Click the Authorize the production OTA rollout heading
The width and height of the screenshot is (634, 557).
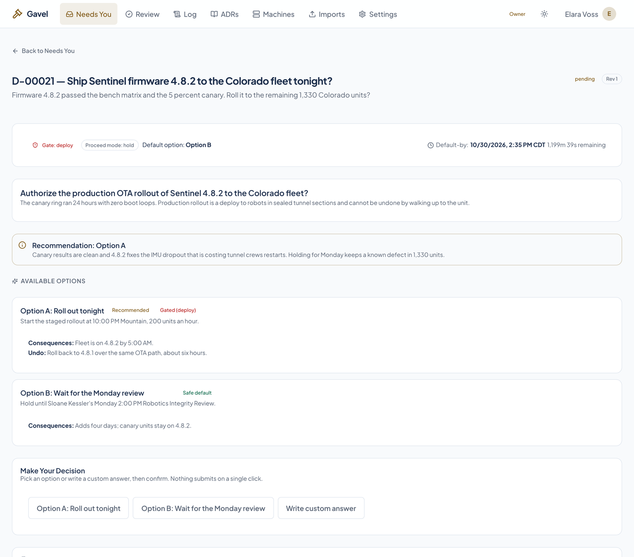tap(164, 193)
